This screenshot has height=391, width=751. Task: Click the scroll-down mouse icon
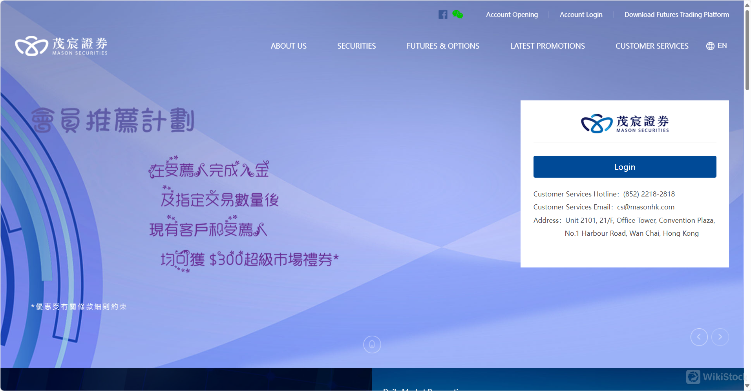coord(372,344)
